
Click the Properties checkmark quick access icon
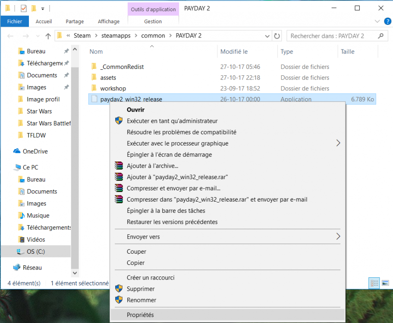pyautogui.click(x=24, y=8)
